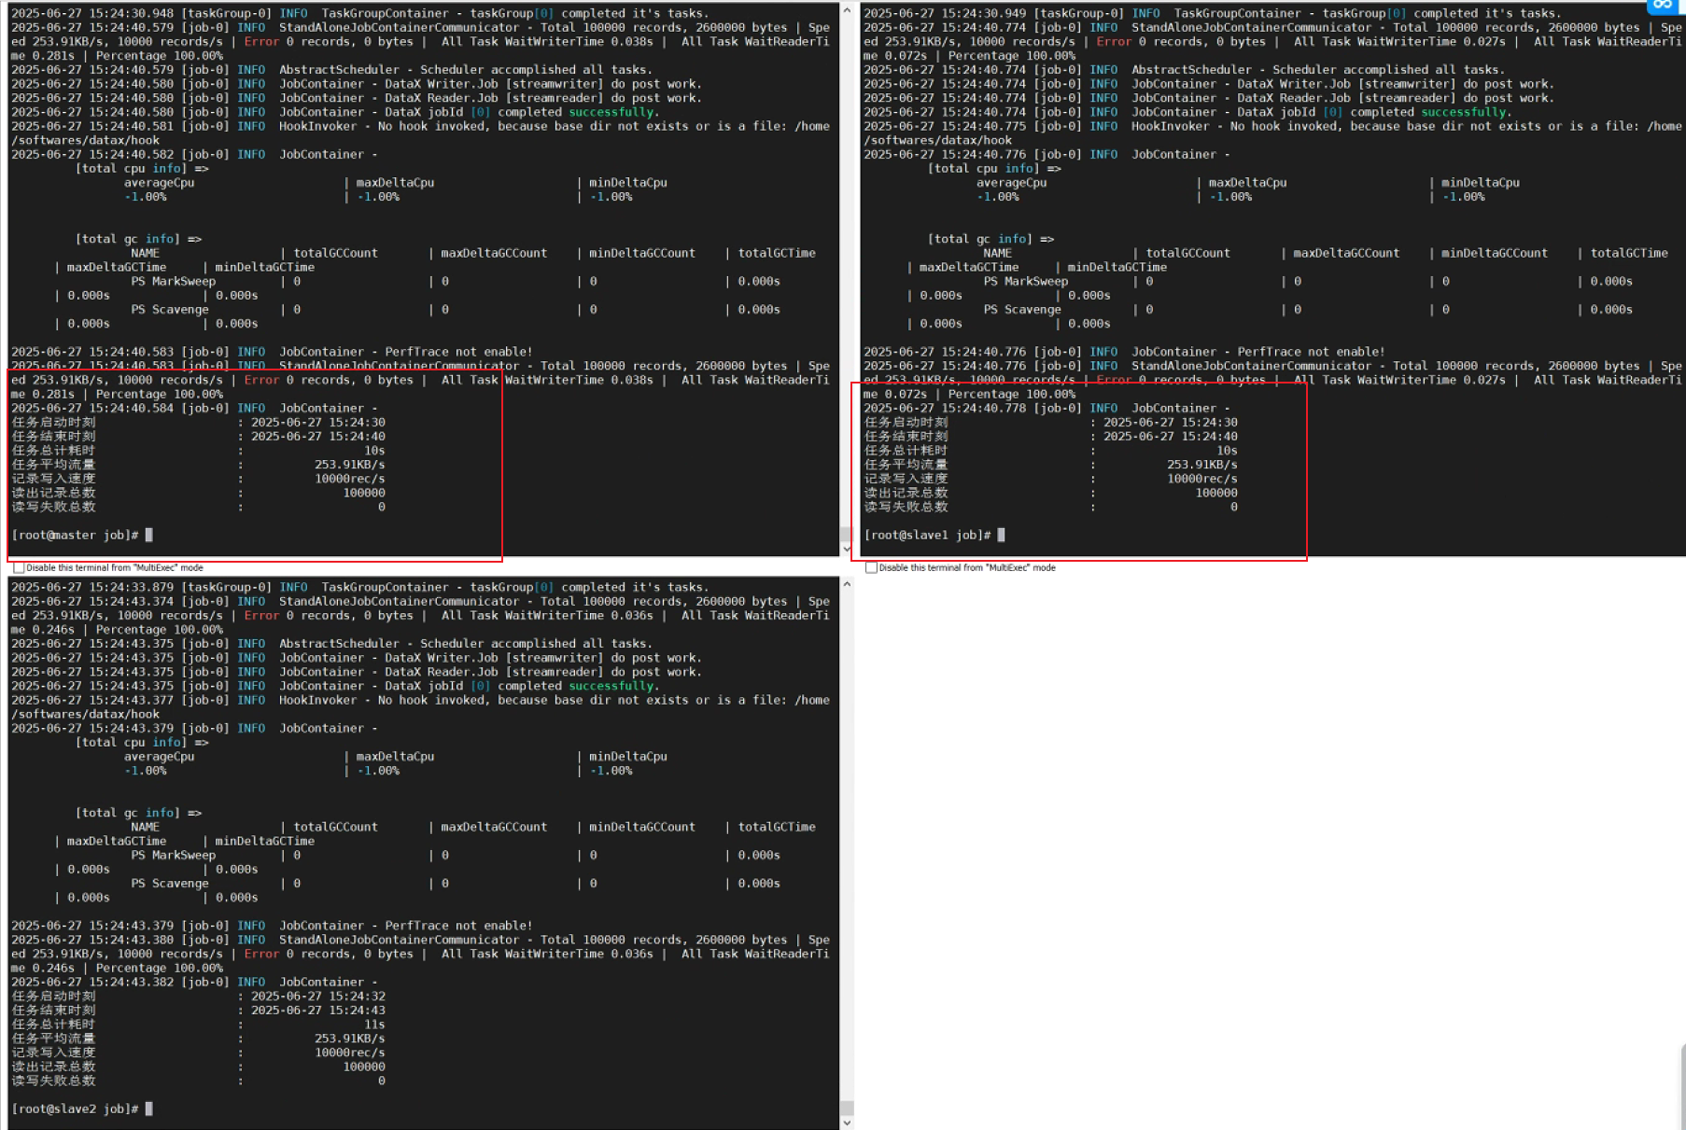Click the [root@slave2 job]# prompt

75,1109
